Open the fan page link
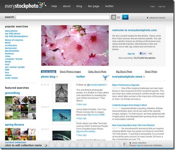 point(94,6)
